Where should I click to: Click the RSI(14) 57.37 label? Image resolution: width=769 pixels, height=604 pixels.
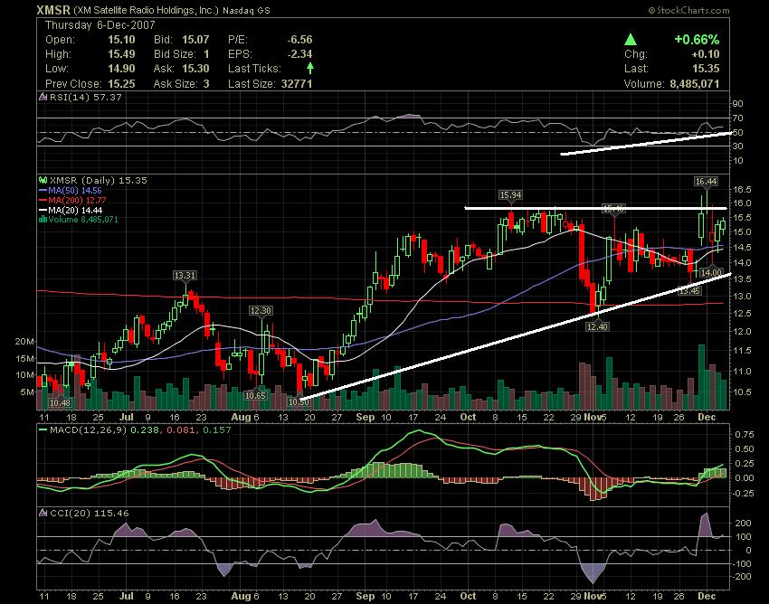86,98
